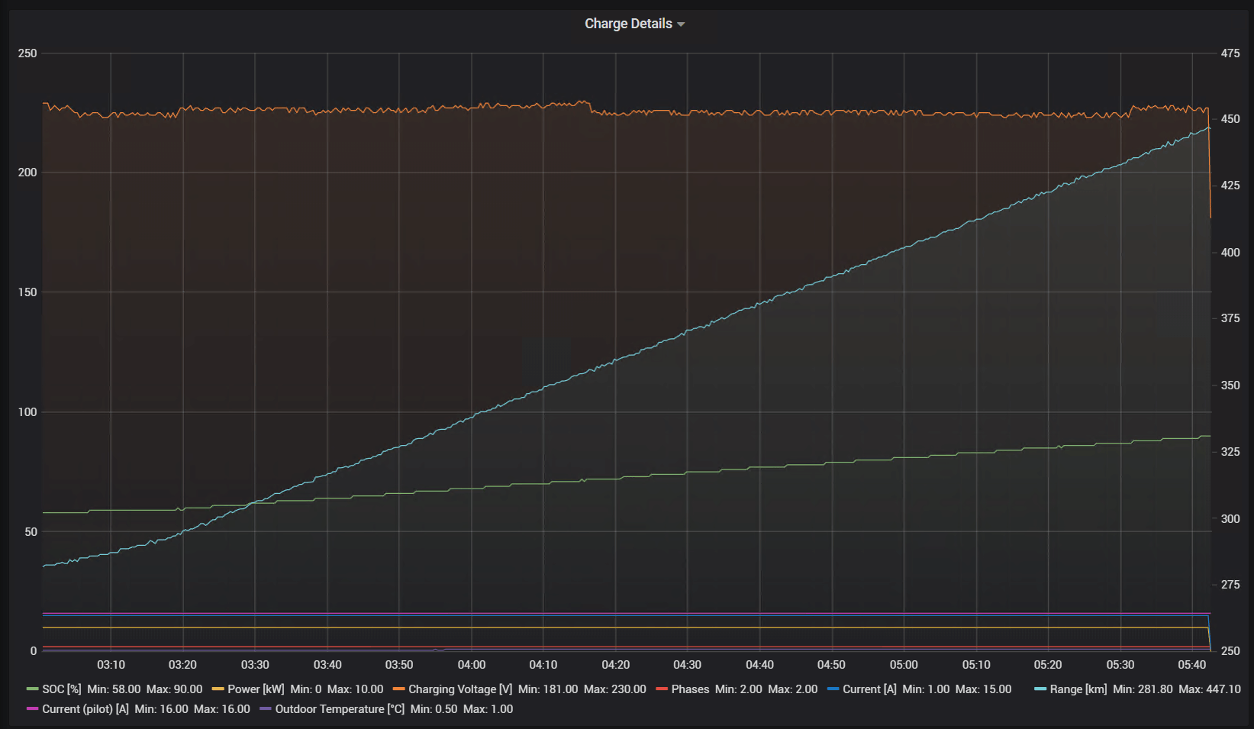This screenshot has height=729, width=1254.
Task: Click Power legend values Min: 0 Max: 10.00
Action: point(337,689)
